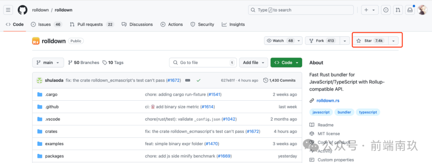Switch to the Code tab
This screenshot has height=163, width=432.
15,24
